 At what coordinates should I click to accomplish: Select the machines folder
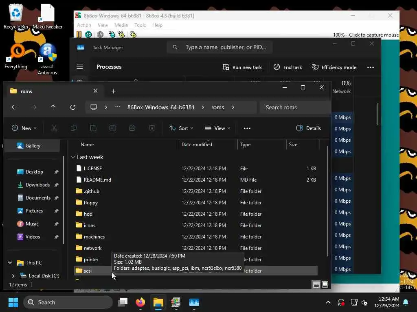click(x=195, y=237)
